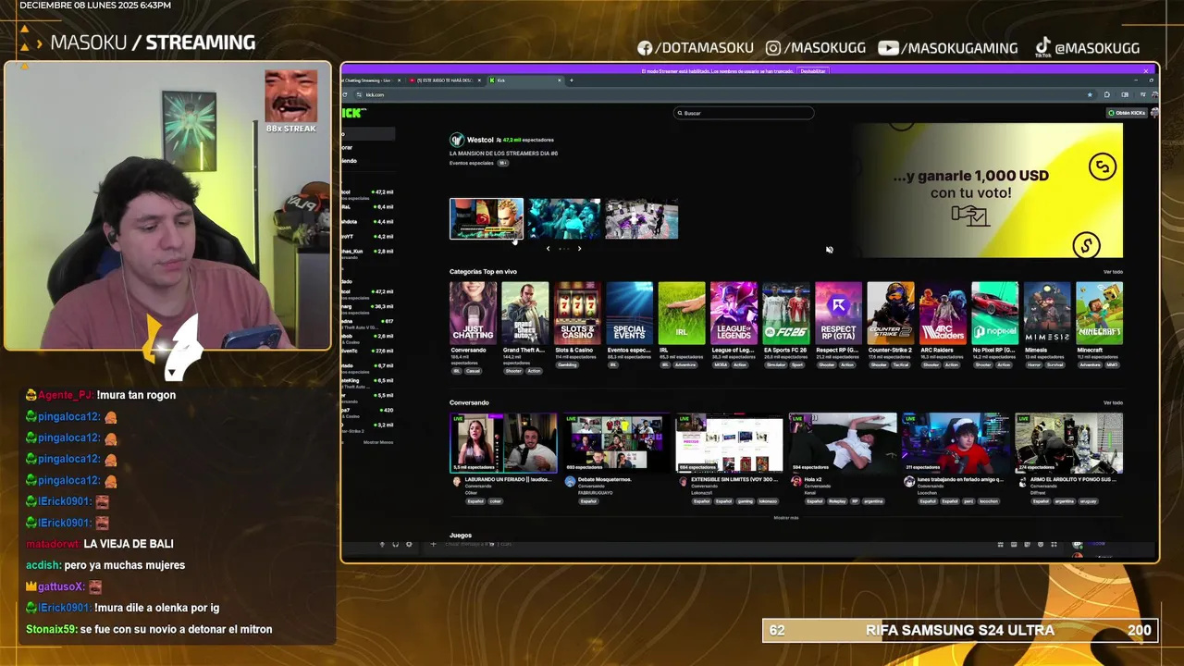This screenshot has width=1184, height=666.
Task: Expand Mostrar más under Conversando streams
Action: 785,518
